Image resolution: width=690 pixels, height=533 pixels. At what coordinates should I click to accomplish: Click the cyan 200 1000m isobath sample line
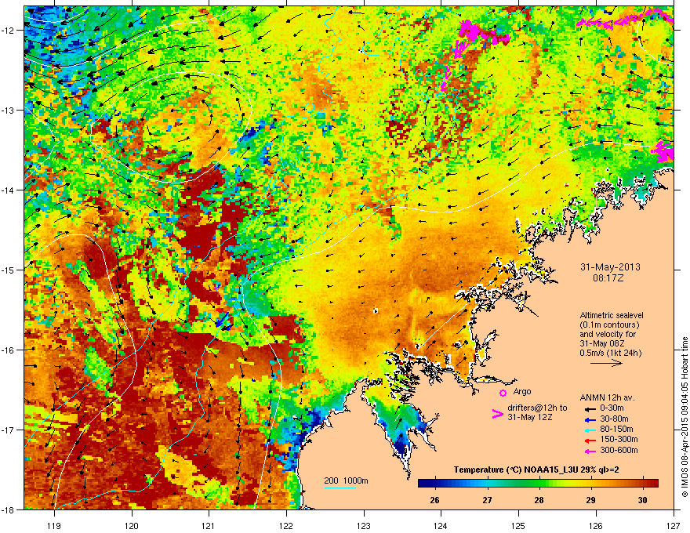(340, 488)
